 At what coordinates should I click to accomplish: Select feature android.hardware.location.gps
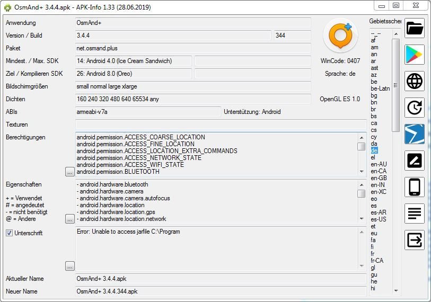coord(116,212)
